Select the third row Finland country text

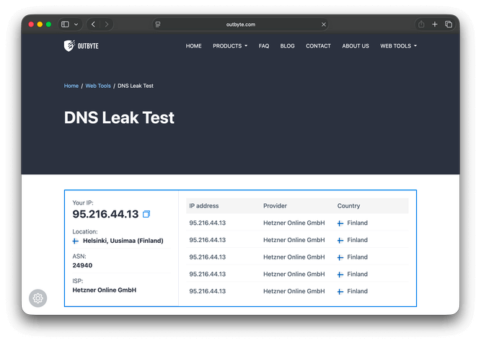[358, 257]
